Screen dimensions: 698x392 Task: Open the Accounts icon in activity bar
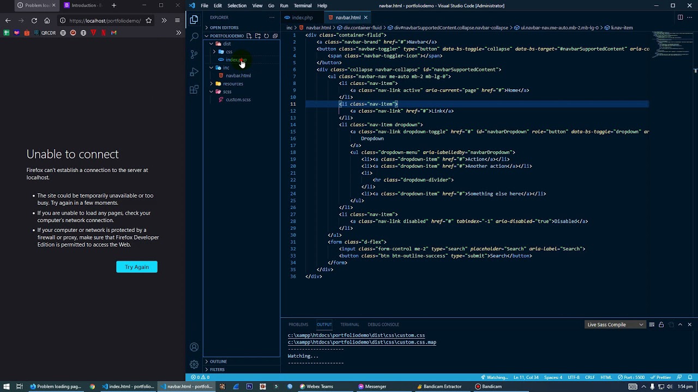point(194,347)
